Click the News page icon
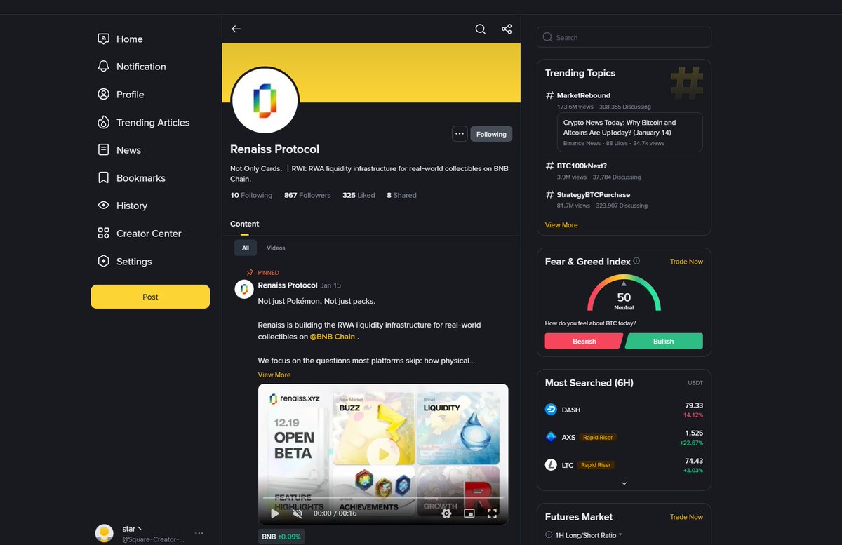842x545 pixels. click(103, 149)
